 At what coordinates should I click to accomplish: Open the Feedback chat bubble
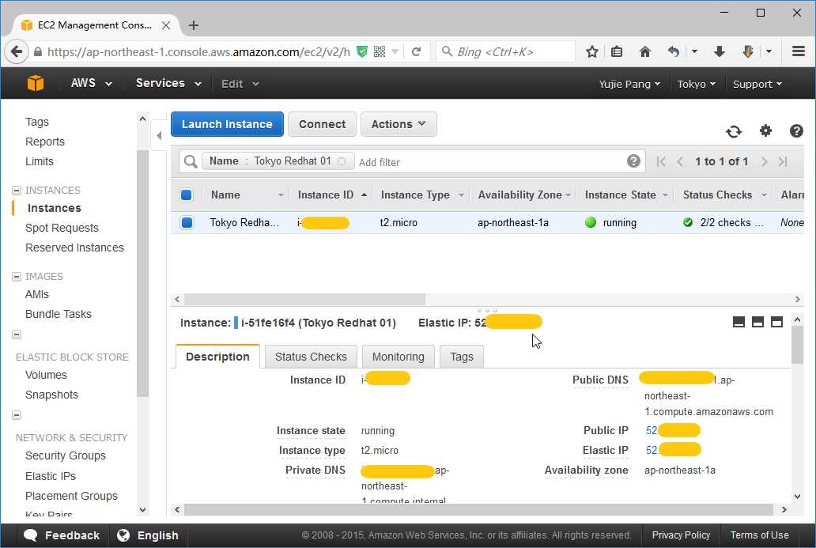click(x=31, y=535)
